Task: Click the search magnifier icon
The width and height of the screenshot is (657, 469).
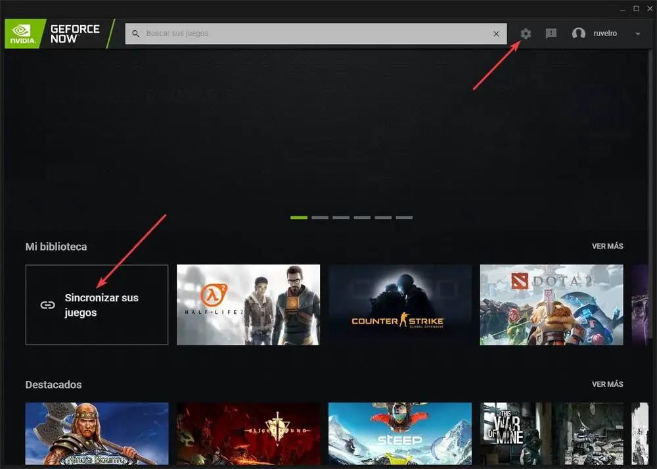Action: pos(135,34)
